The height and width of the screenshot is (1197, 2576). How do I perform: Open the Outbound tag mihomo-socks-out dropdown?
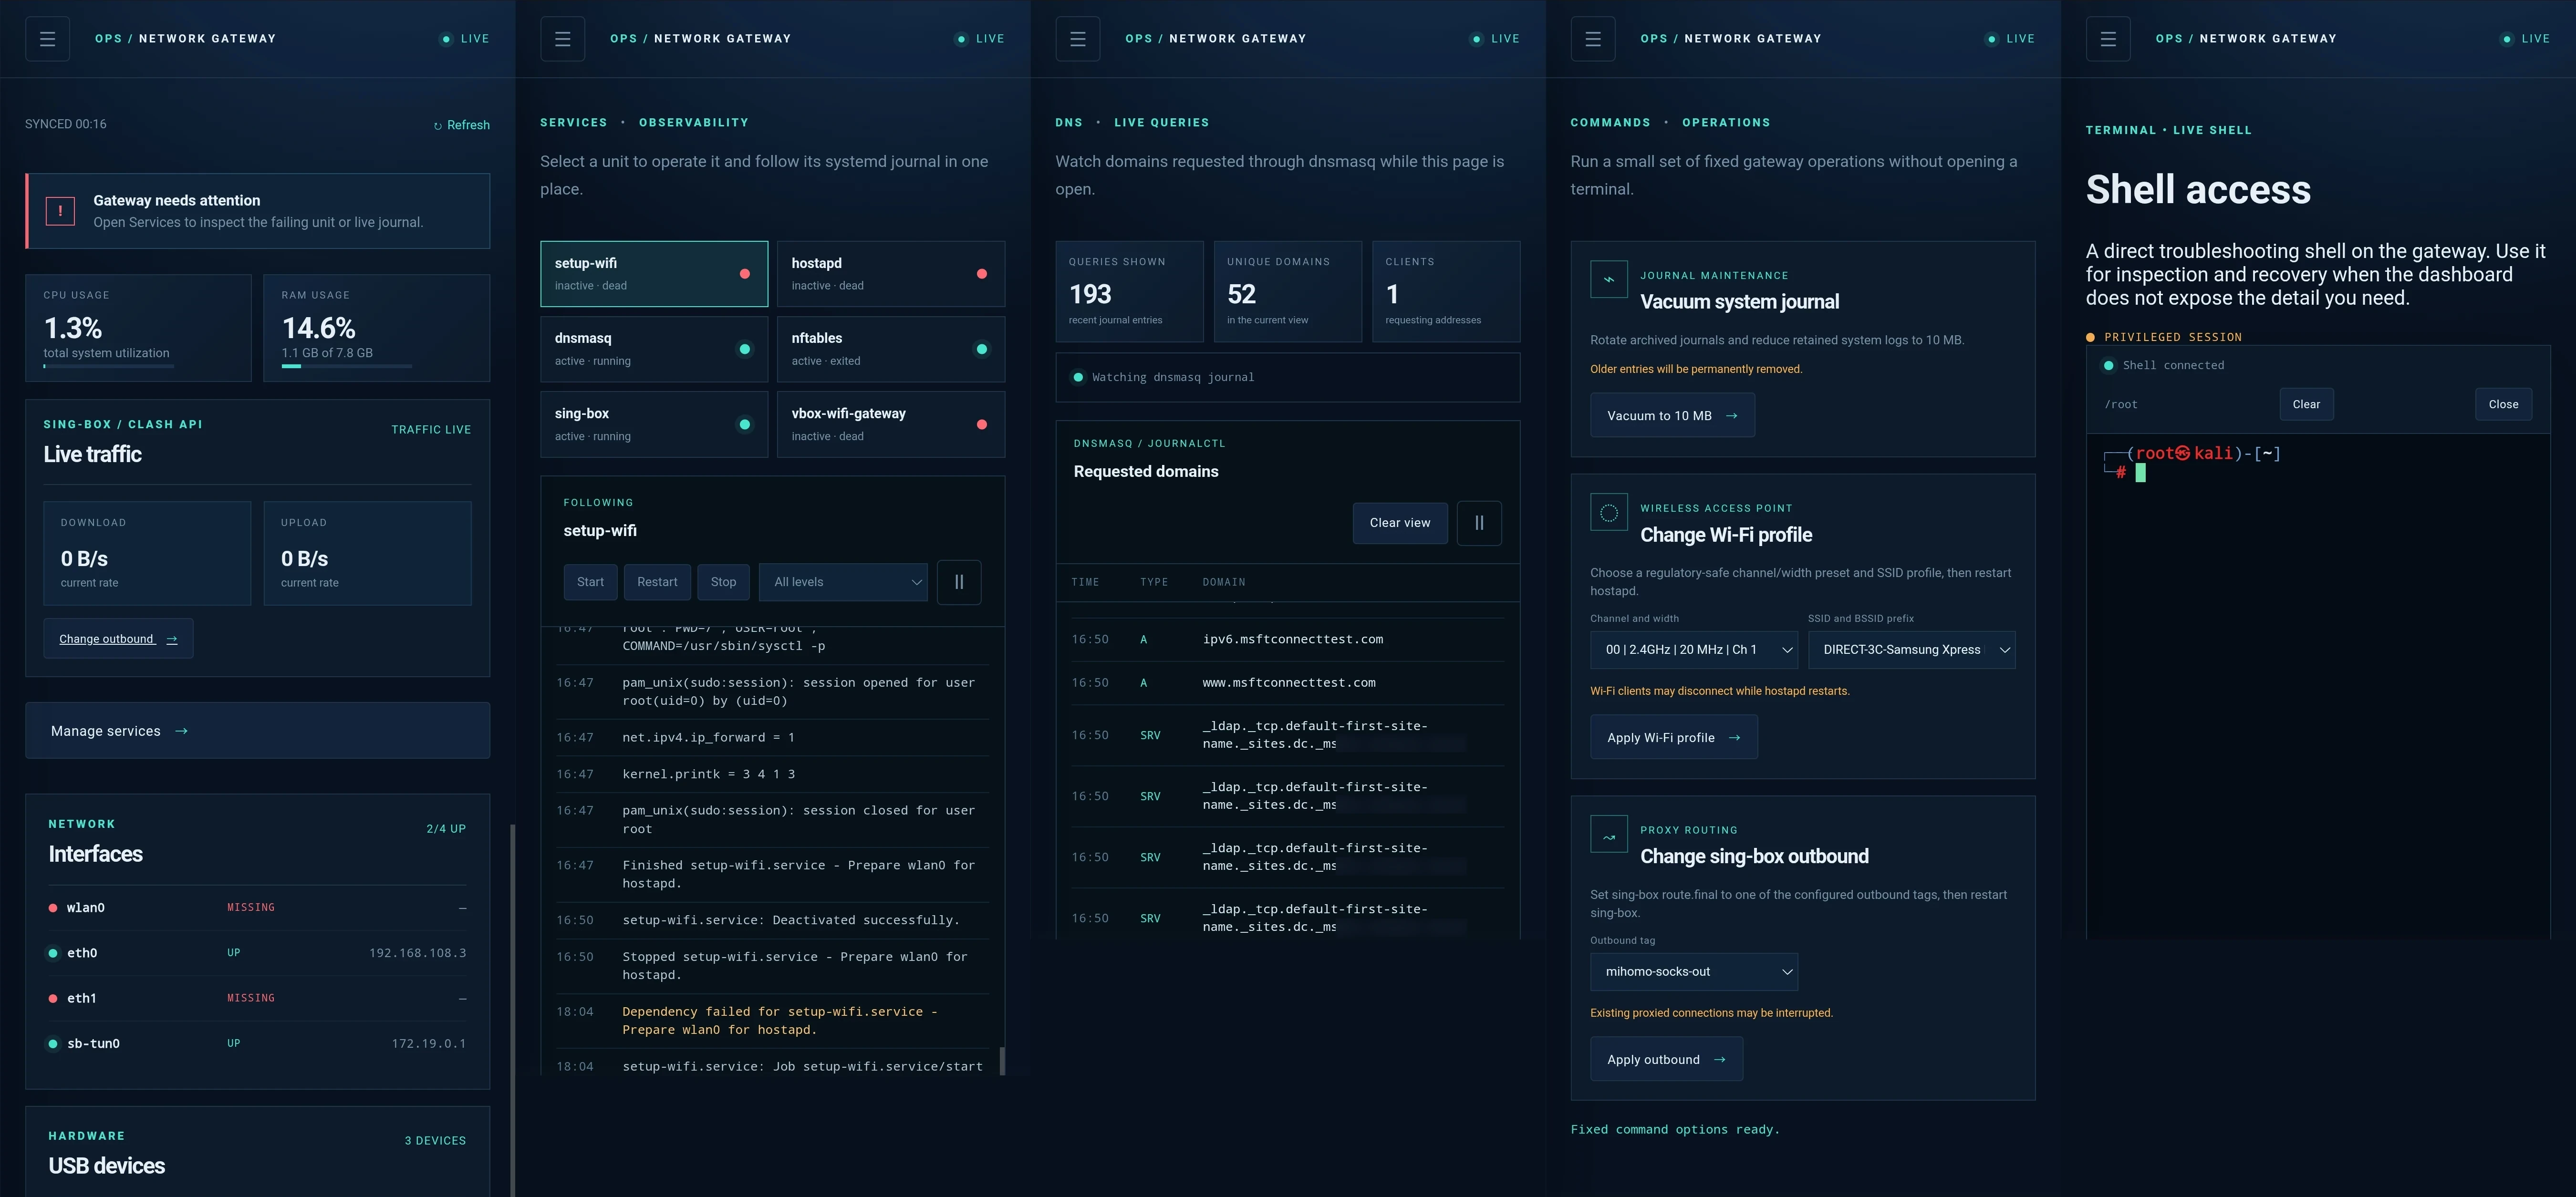click(1694, 972)
